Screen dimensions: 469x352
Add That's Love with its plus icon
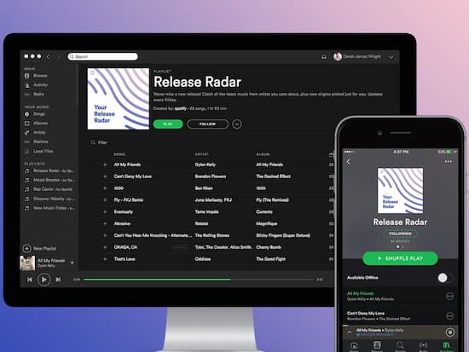[x=105, y=259]
